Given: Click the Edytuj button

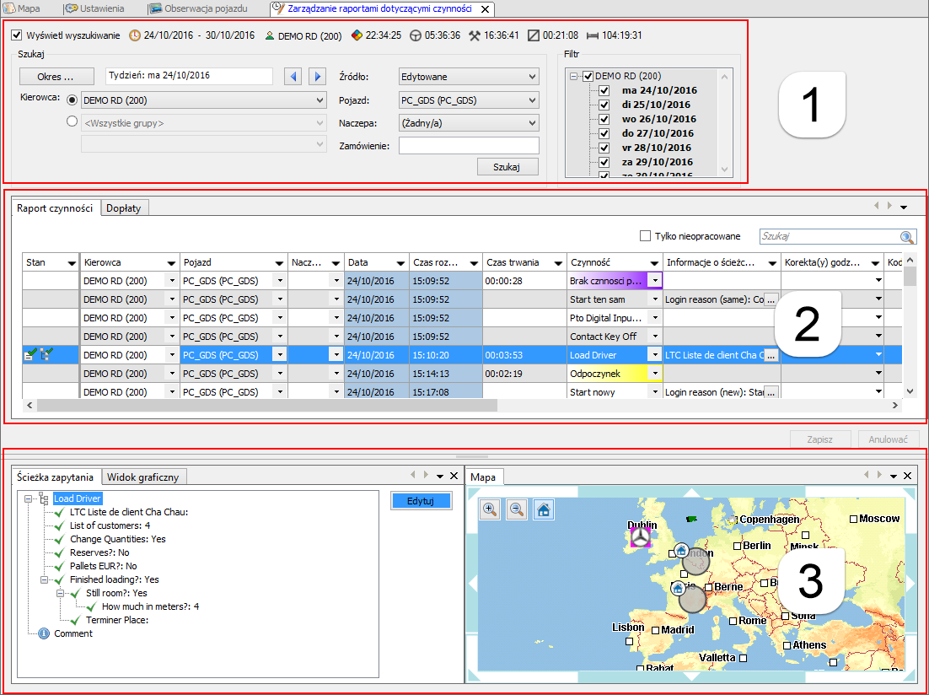Looking at the screenshot, I should pyautogui.click(x=421, y=501).
